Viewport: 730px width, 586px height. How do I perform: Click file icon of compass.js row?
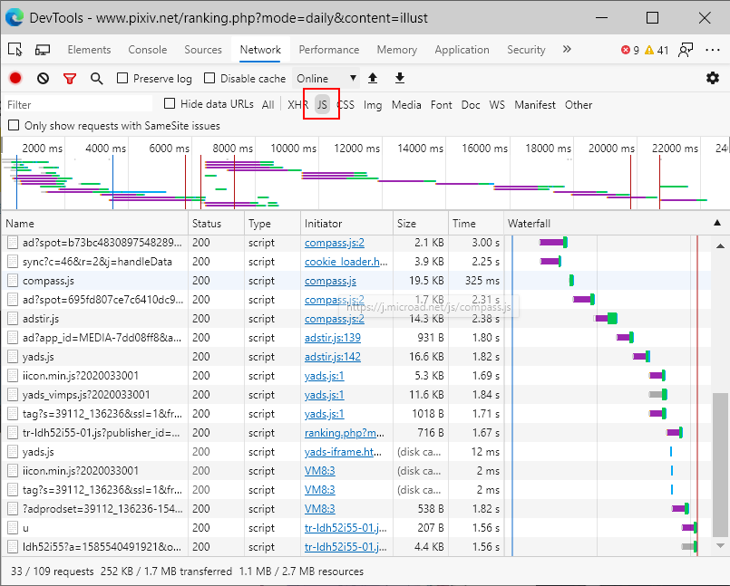coord(13,281)
